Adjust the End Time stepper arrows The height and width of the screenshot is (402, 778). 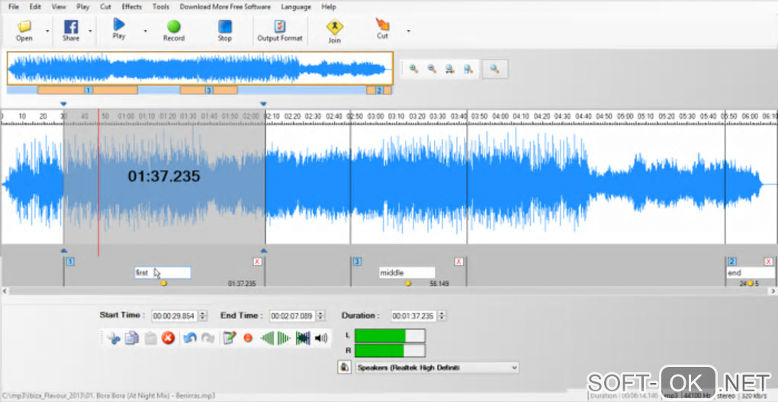321,316
